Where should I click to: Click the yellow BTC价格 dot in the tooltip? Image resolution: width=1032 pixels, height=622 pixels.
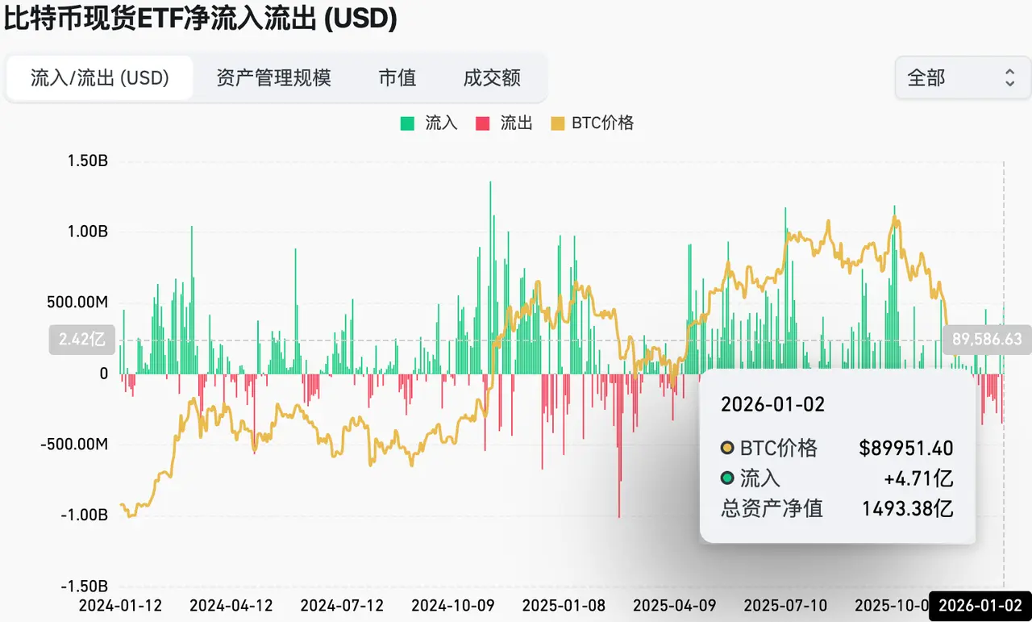click(x=727, y=449)
